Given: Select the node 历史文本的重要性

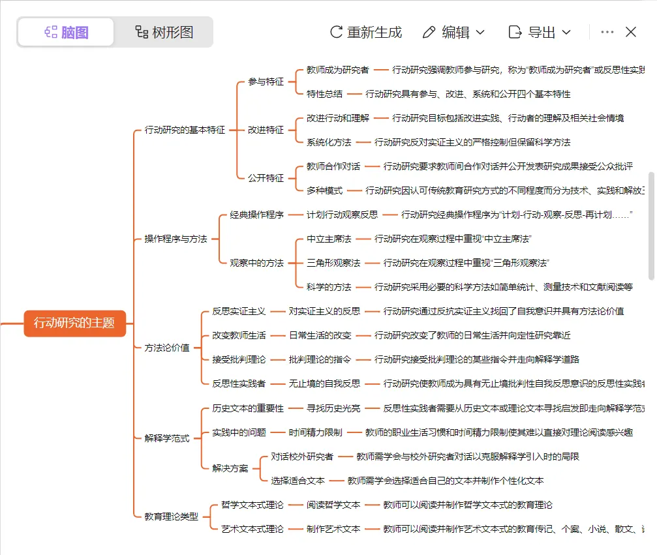Looking at the screenshot, I should (x=248, y=408).
